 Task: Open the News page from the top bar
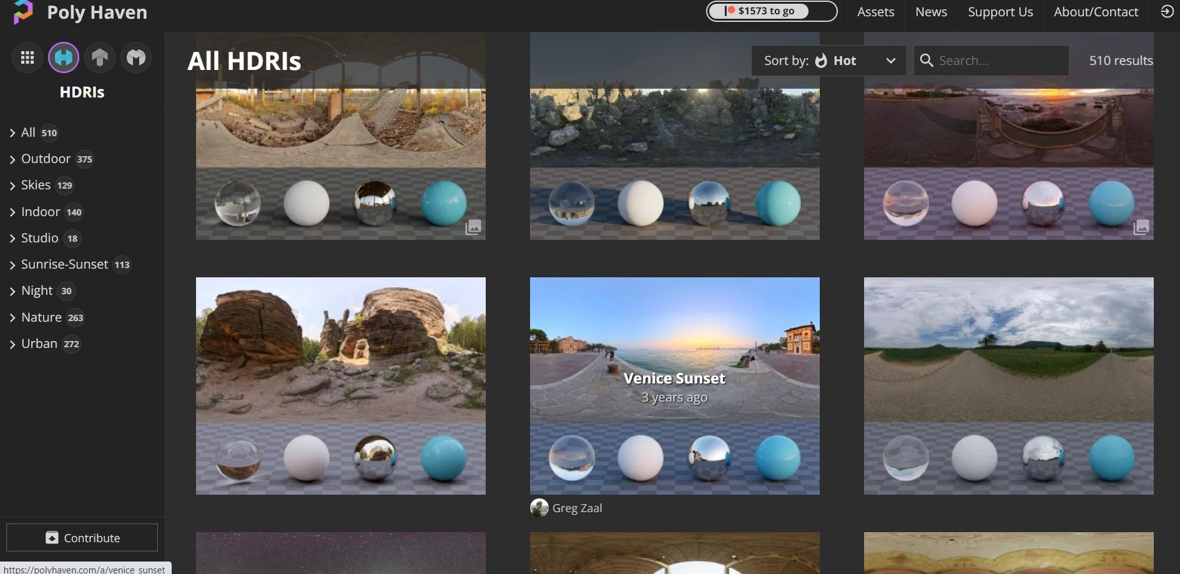pyautogui.click(x=930, y=11)
